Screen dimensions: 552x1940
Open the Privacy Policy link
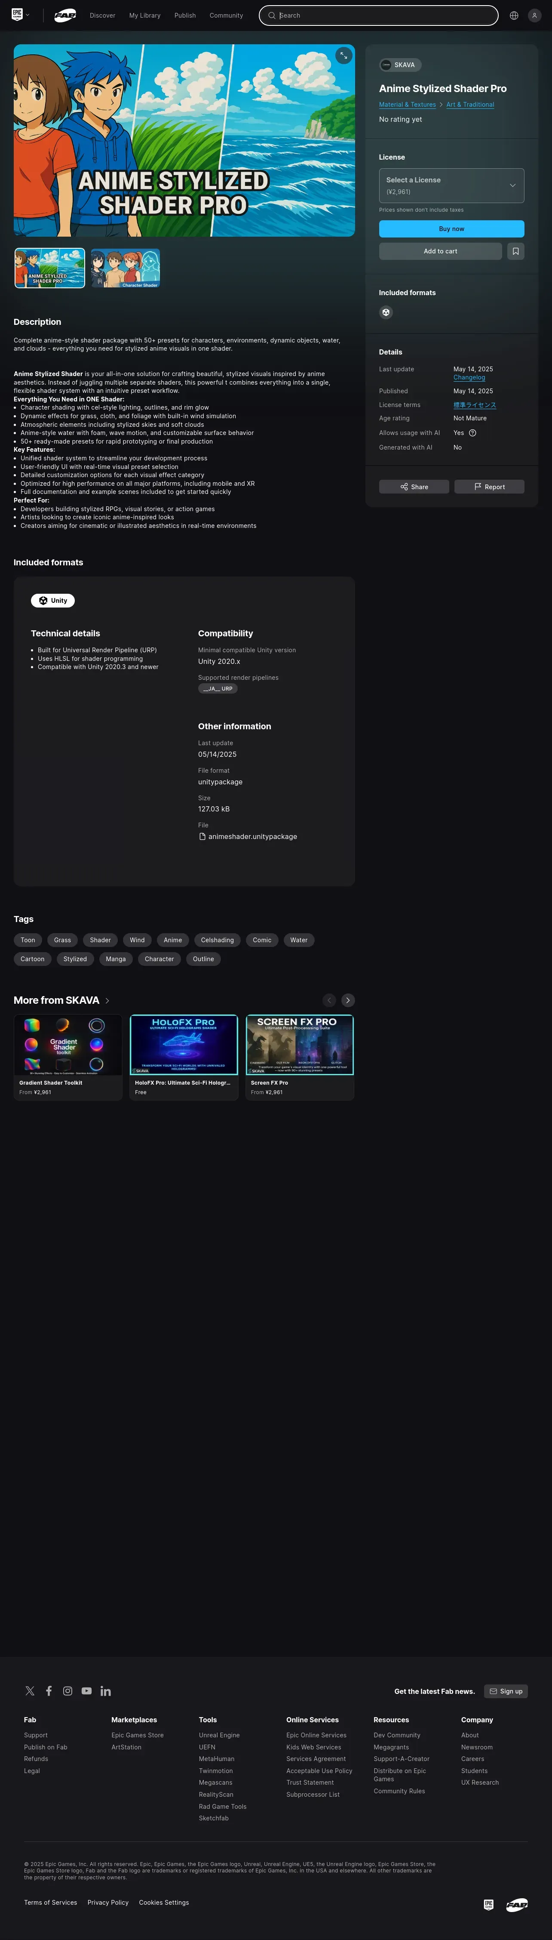107,1902
